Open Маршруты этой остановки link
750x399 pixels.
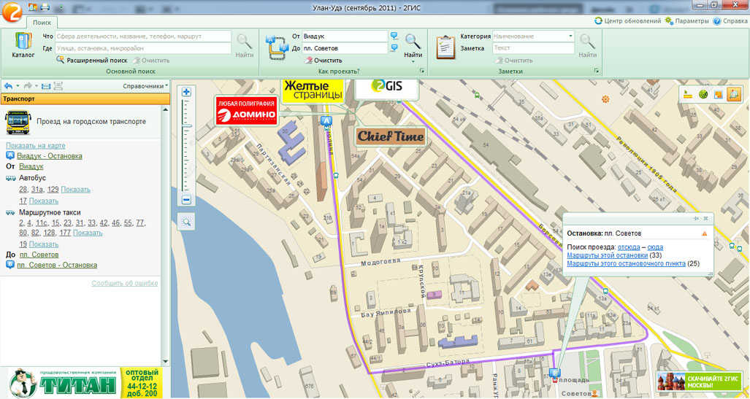[x=607, y=255]
